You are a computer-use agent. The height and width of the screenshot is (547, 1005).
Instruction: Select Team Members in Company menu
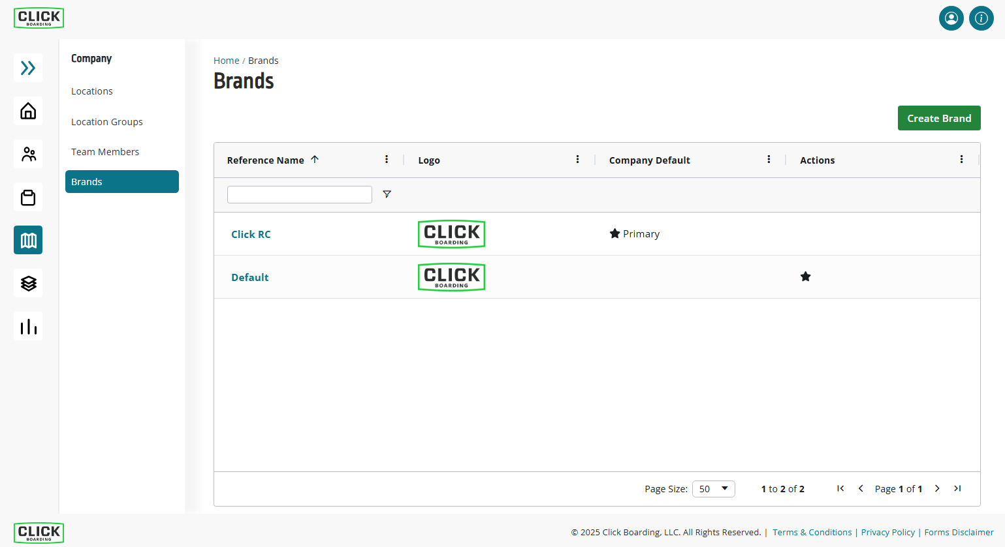tap(104, 151)
